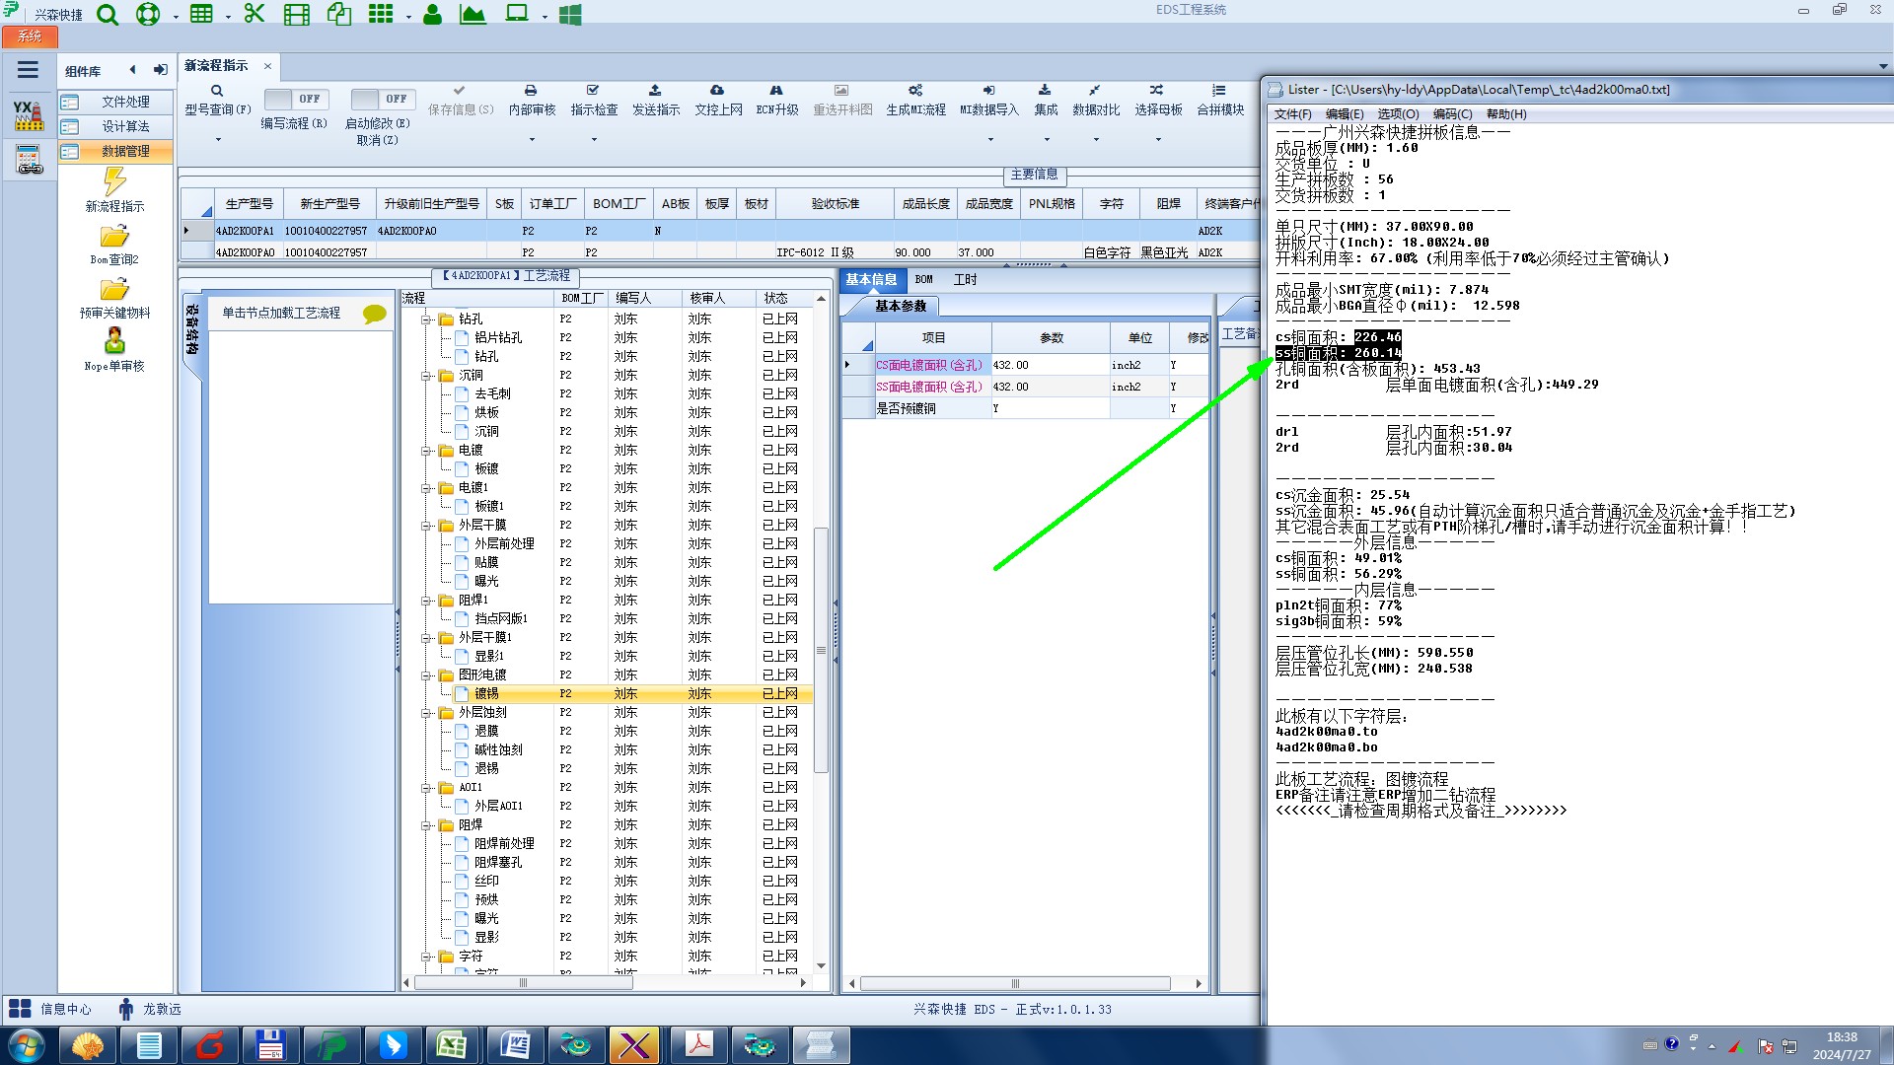Click the calculator icon in left sidebar
Viewport: 1894px width, 1065px height.
coord(29,159)
